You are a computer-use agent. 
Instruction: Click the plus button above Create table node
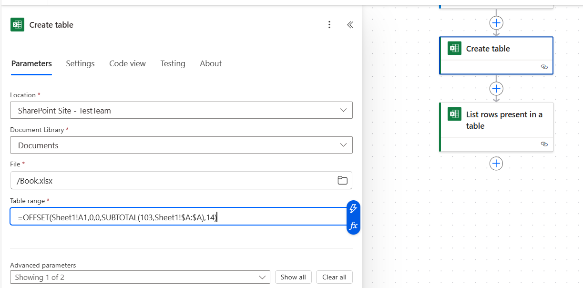[x=496, y=22]
